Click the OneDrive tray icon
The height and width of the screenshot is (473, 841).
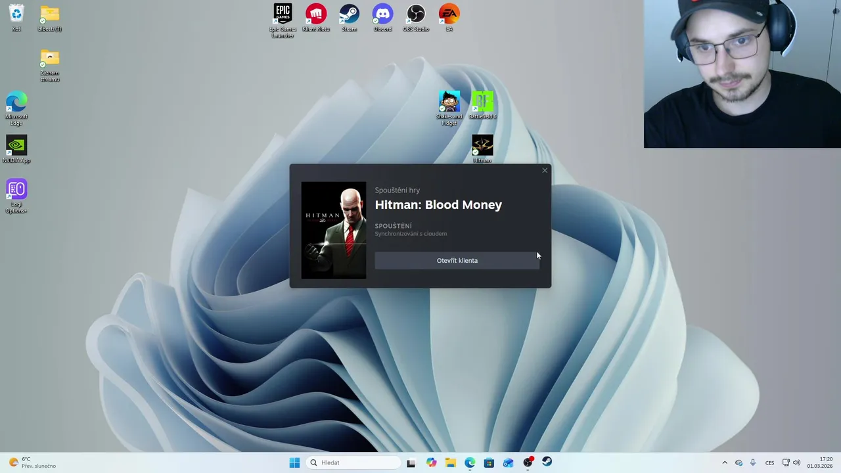click(739, 462)
